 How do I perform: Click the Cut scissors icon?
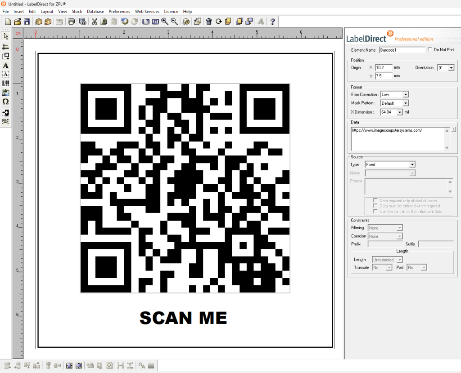(x=95, y=22)
